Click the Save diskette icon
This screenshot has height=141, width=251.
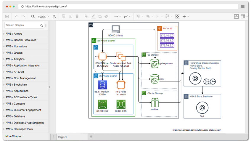tap(7, 17)
